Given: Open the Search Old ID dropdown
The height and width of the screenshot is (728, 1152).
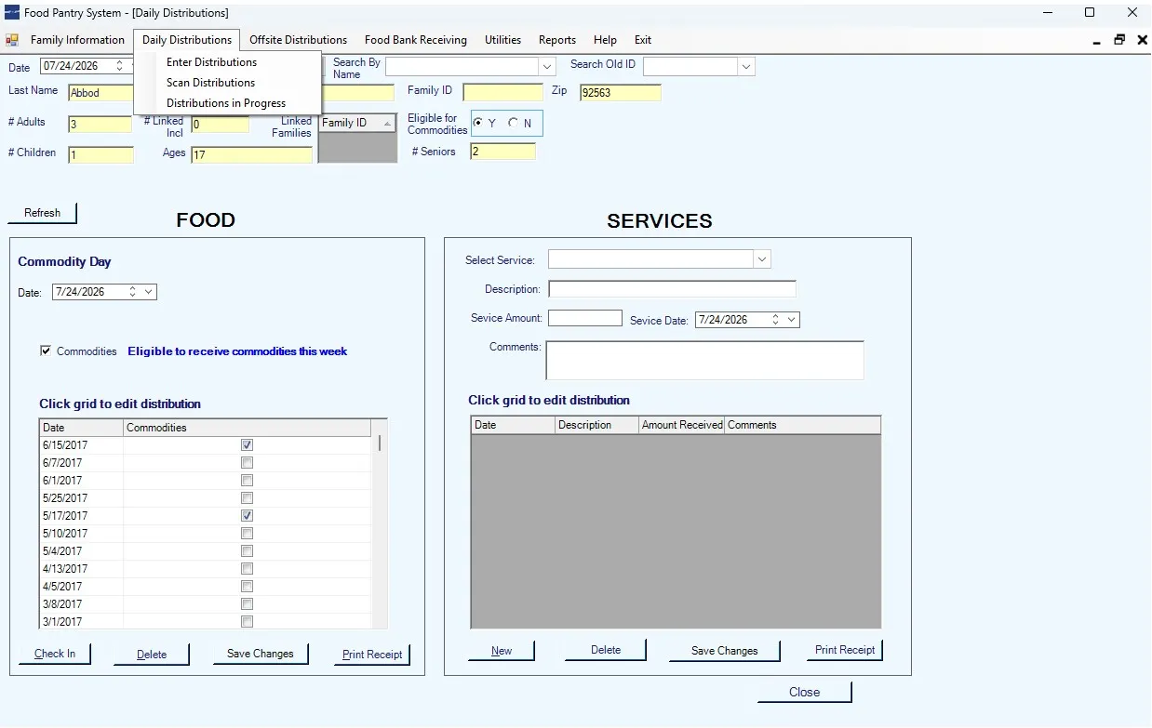Looking at the screenshot, I should 746,67.
